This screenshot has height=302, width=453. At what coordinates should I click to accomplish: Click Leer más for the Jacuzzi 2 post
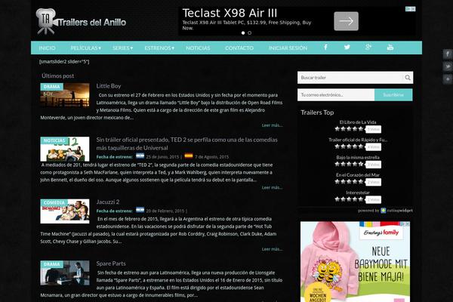[272, 249]
